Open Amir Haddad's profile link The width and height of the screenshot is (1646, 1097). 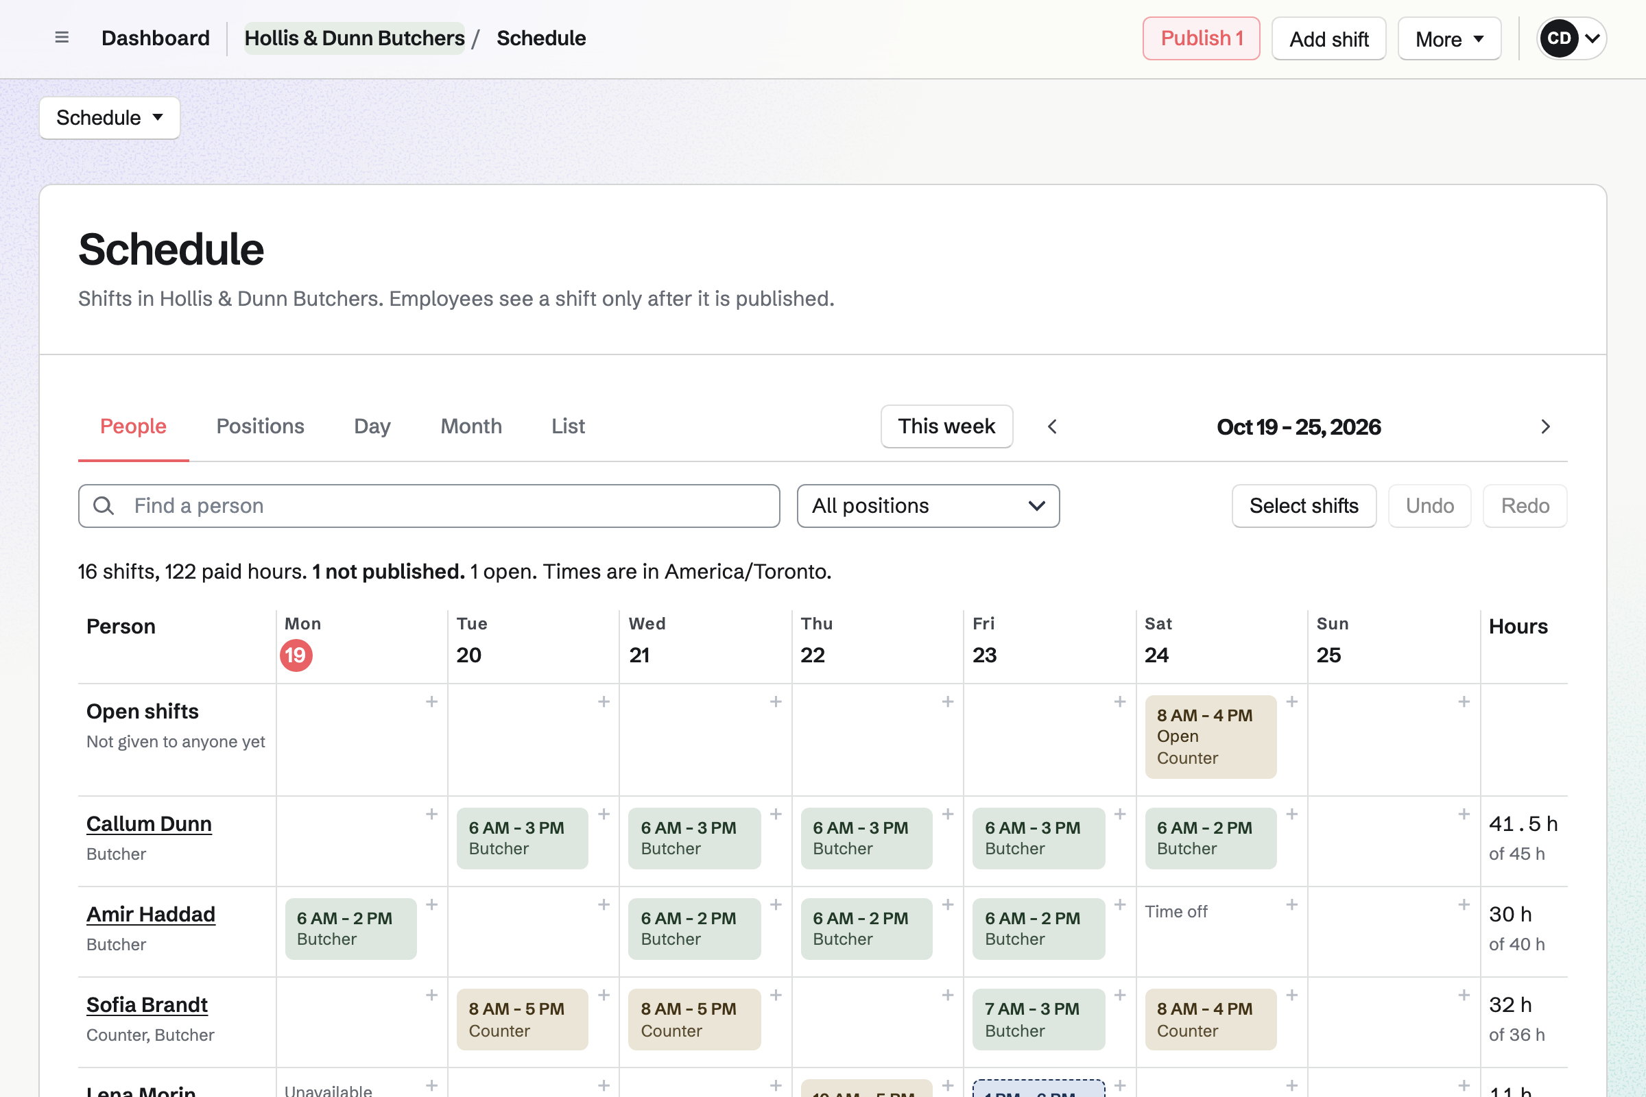point(150,915)
